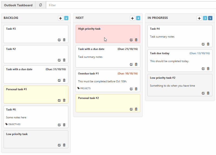Edit the High priority task
This screenshot has height=155, width=216.
pyautogui.click(x=131, y=40)
